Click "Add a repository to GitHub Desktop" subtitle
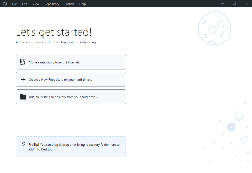 point(56,42)
